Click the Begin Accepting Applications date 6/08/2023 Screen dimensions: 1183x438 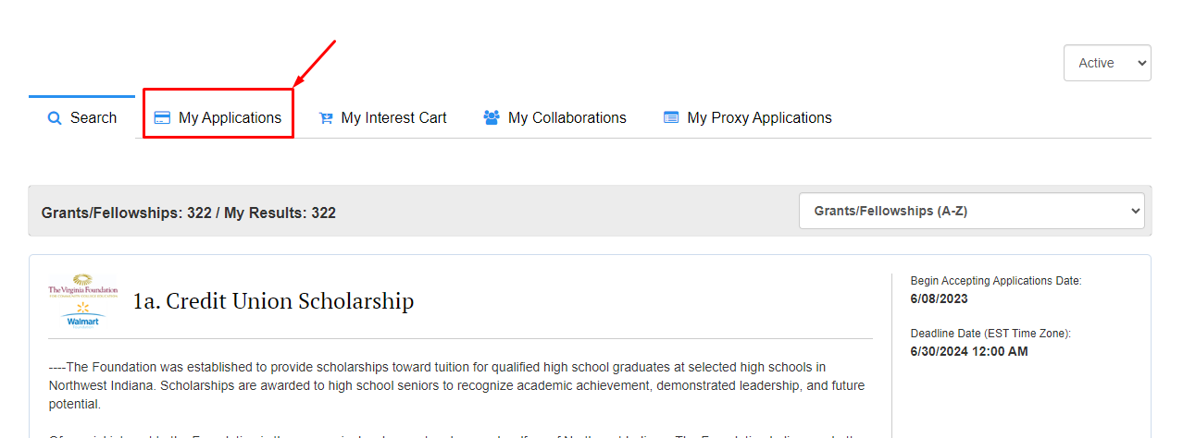(x=938, y=298)
